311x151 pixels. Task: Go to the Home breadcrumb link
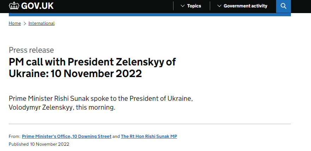pyautogui.click(x=15, y=23)
